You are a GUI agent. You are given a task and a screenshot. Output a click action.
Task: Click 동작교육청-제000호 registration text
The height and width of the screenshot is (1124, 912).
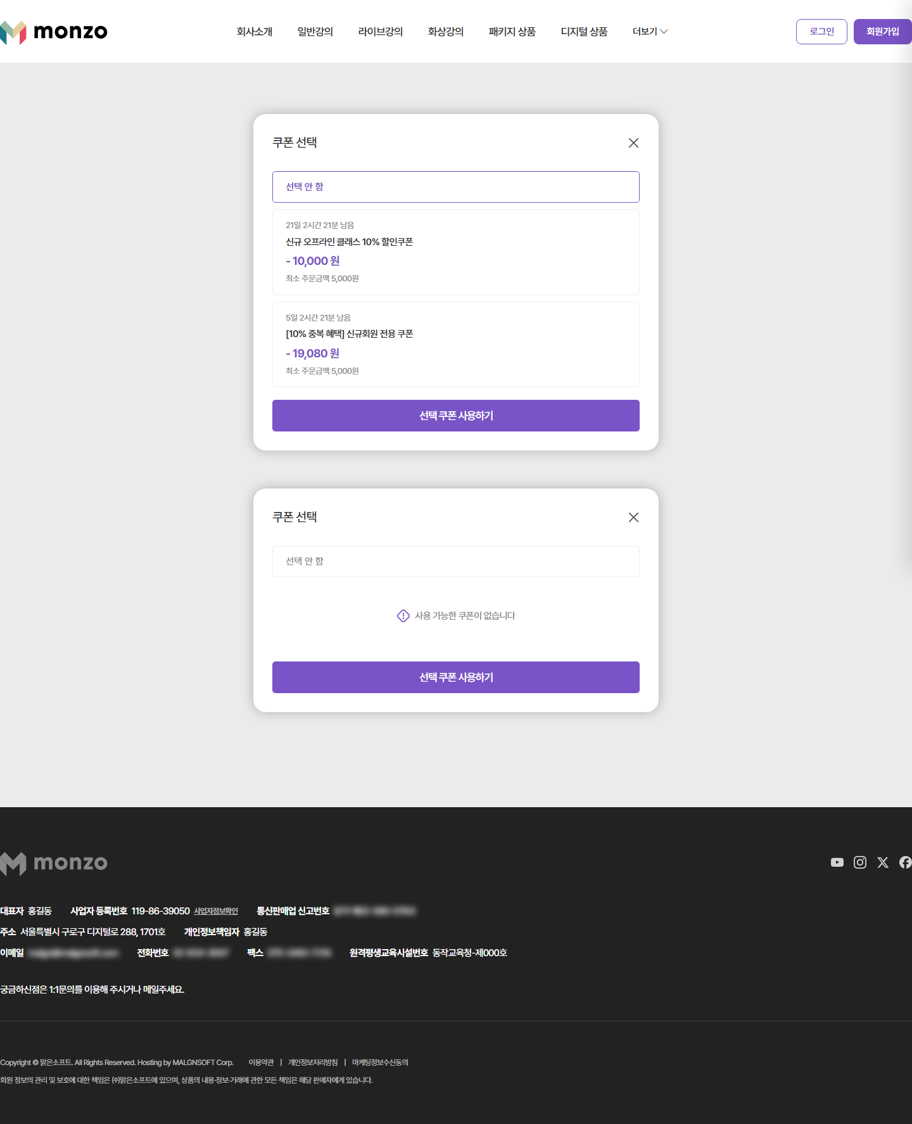click(x=470, y=953)
